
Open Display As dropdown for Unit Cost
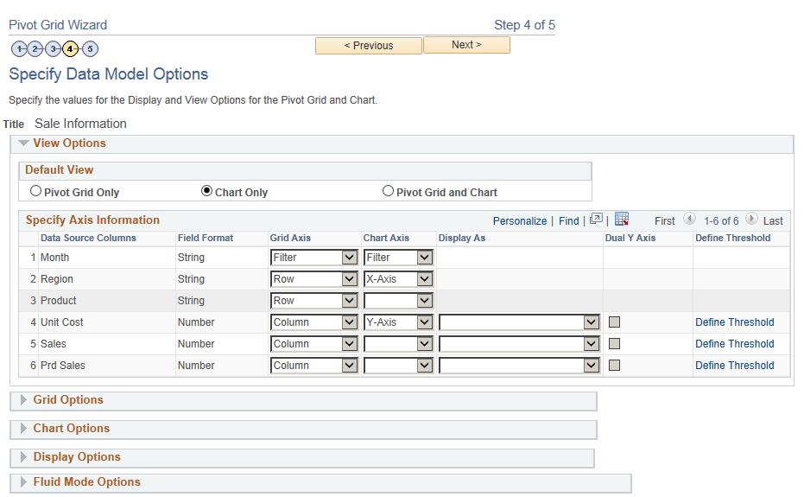click(x=519, y=322)
